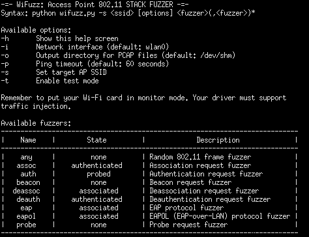This screenshot has height=237, width=309.
Task: Click the -h help screen option
Action: [59, 38]
